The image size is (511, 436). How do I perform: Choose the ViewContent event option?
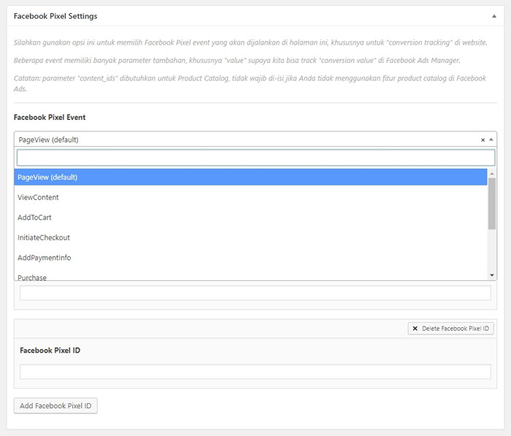coord(250,197)
